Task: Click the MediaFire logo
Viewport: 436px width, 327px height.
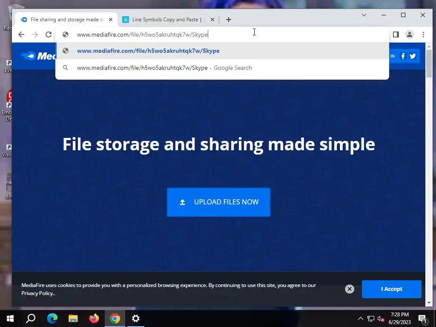Action: (38, 56)
